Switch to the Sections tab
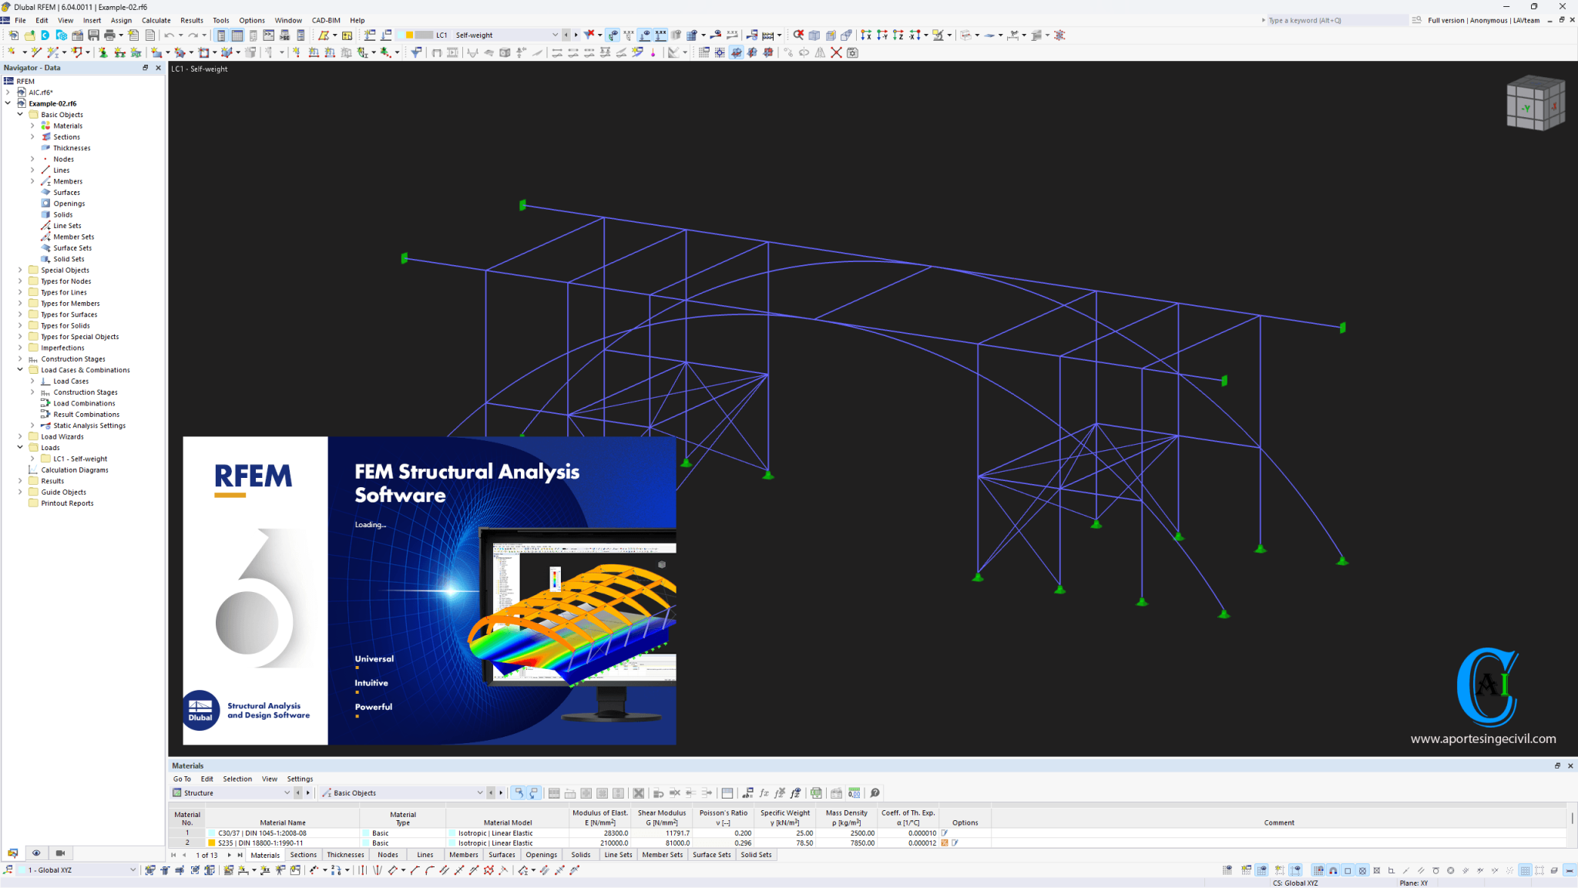This screenshot has height=888, width=1578. (x=303, y=855)
